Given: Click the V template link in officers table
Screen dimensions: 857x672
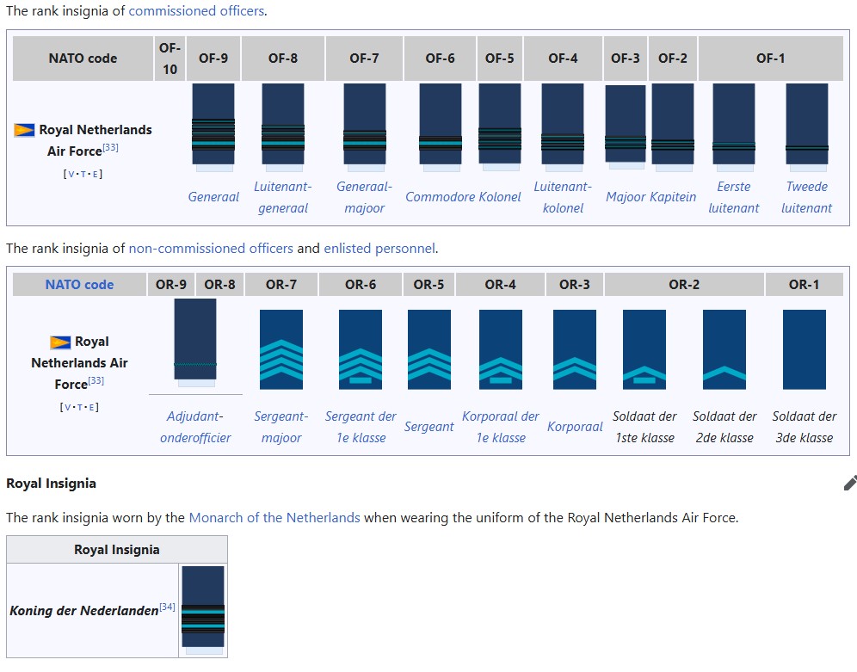Looking at the screenshot, I should pos(71,175).
